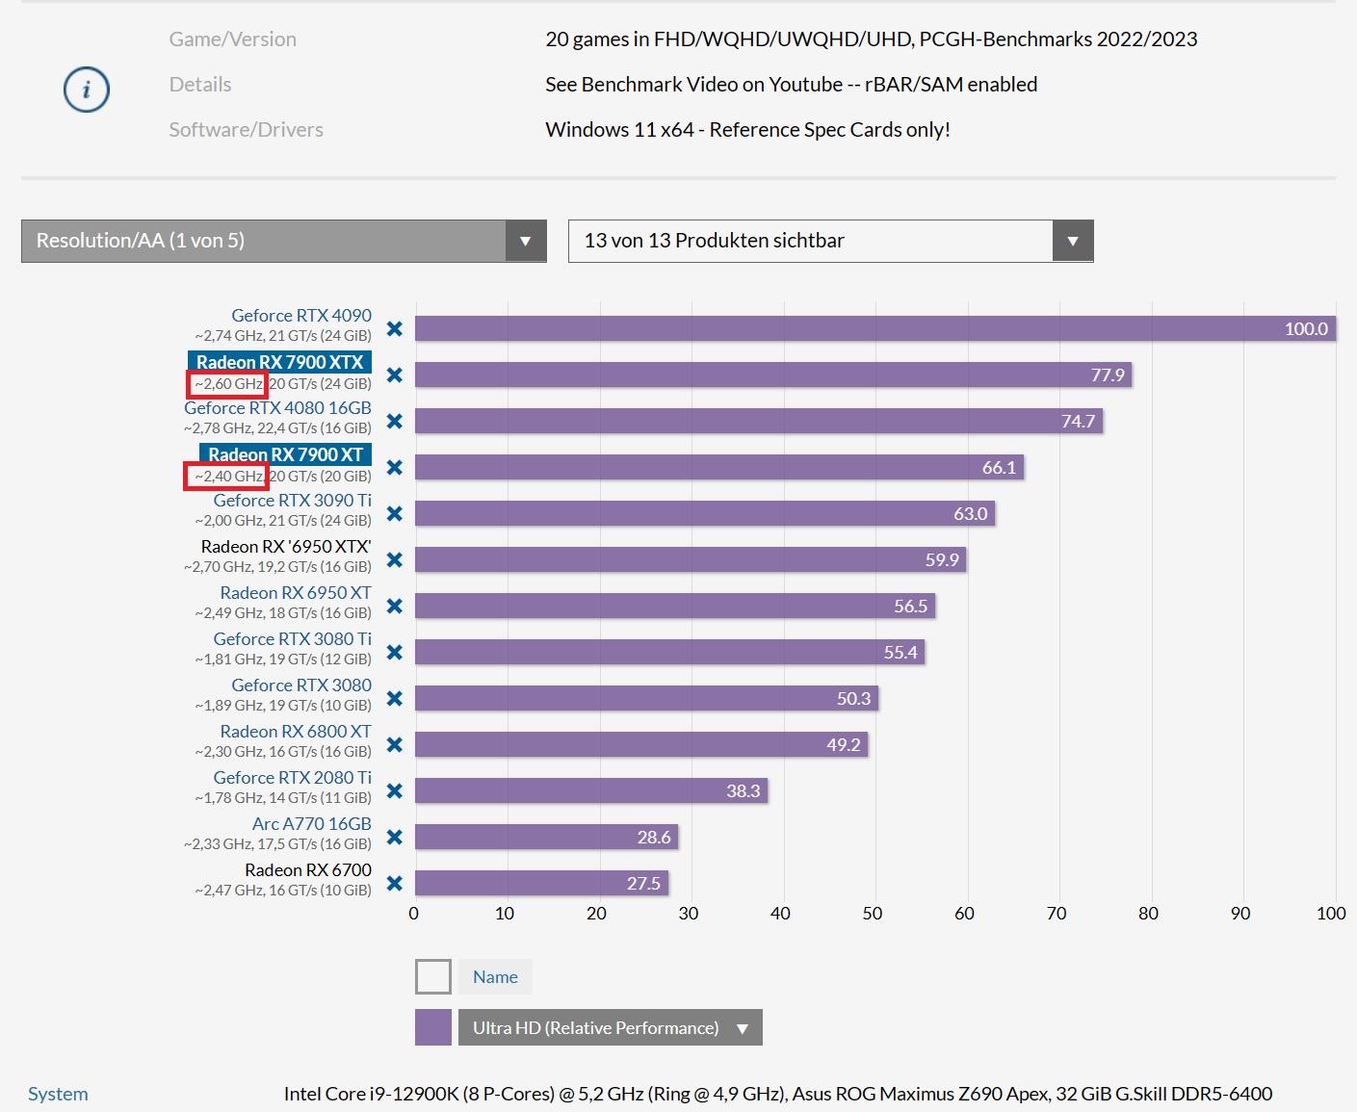
Task: Remove Geforce RTX 3090 Ti via X icon
Action: [395, 513]
